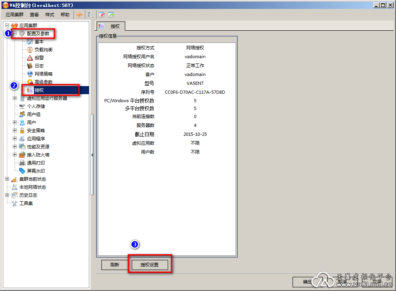Screen dimensions: 396x291
Task: Expand the 安全策略 tree node
Action: [15, 131]
